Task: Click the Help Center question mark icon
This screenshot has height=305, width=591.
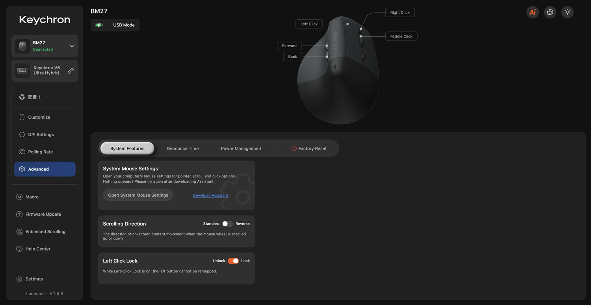Action: point(19,249)
